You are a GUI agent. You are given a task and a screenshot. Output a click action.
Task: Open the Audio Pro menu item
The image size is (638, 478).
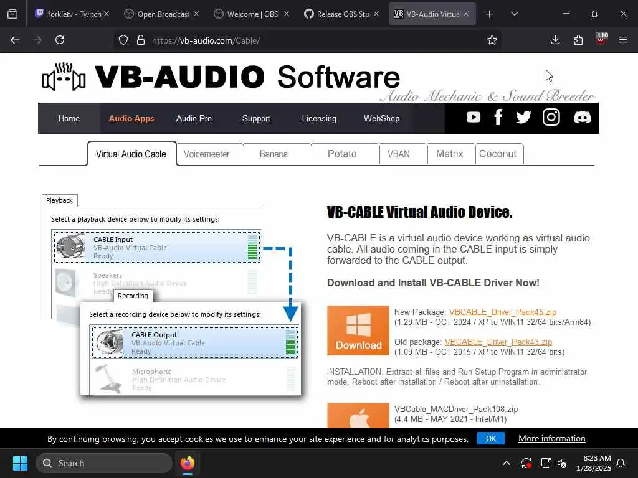(194, 118)
